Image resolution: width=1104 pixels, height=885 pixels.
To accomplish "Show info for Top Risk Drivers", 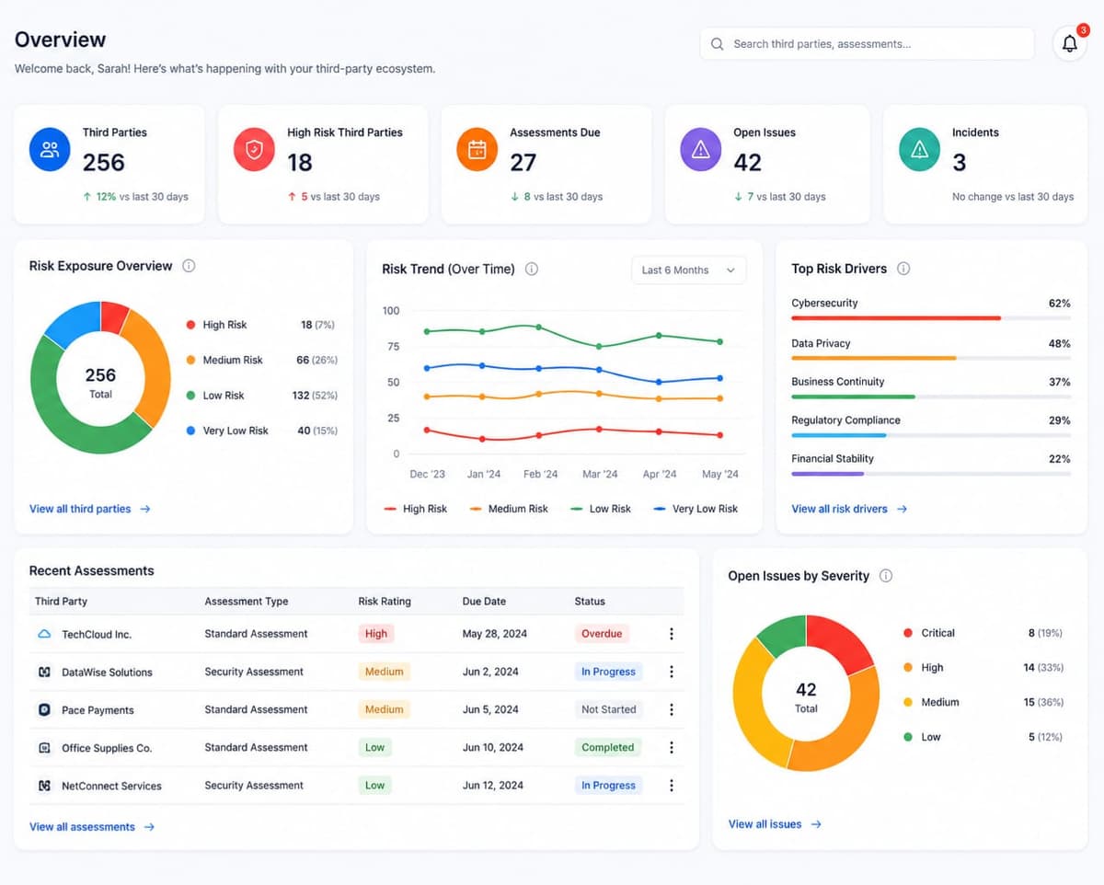I will (903, 269).
